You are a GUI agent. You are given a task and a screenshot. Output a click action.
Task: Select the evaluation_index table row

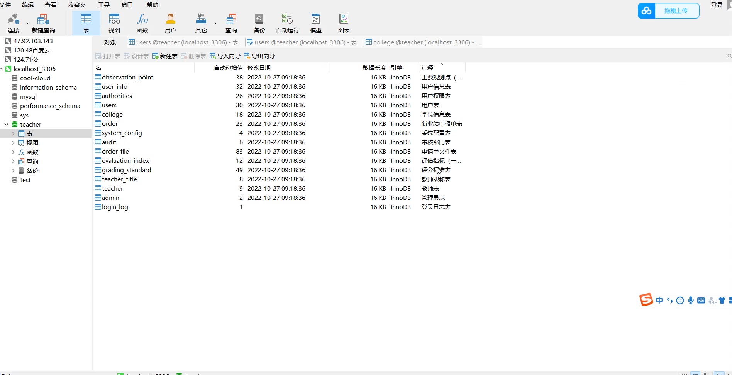[125, 161]
